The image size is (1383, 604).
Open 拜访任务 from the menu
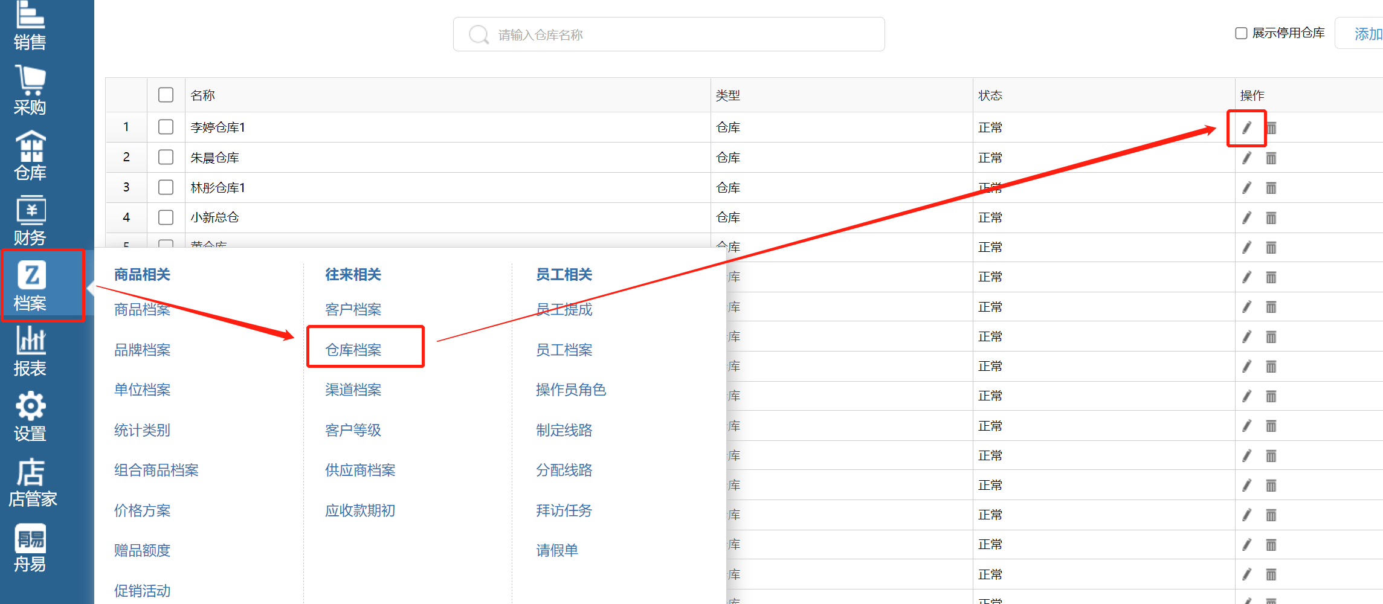[564, 510]
